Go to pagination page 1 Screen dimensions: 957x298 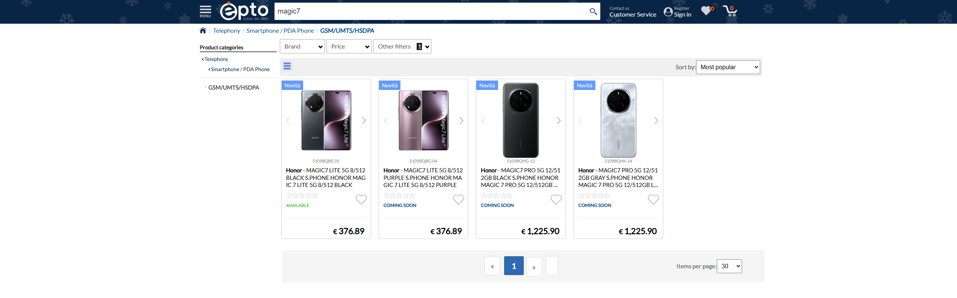point(514,266)
